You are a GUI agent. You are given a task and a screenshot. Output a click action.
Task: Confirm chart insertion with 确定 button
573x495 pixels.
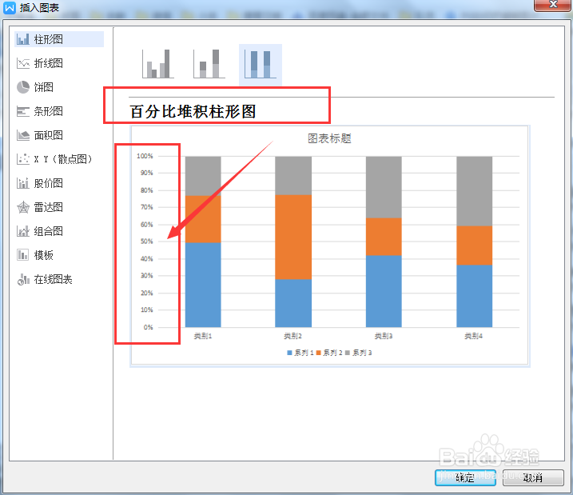click(x=465, y=478)
